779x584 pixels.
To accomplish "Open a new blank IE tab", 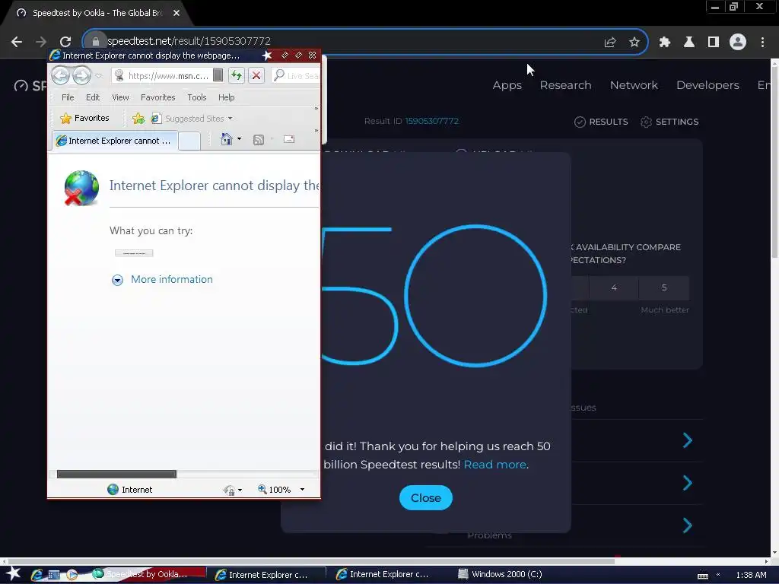I will (189, 141).
